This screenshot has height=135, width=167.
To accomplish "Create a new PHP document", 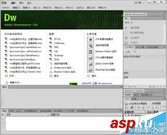I will (x=56, y=47).
